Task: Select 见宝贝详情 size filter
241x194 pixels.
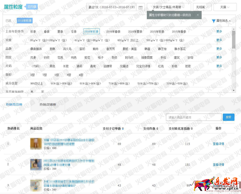Action: pos(143,66)
